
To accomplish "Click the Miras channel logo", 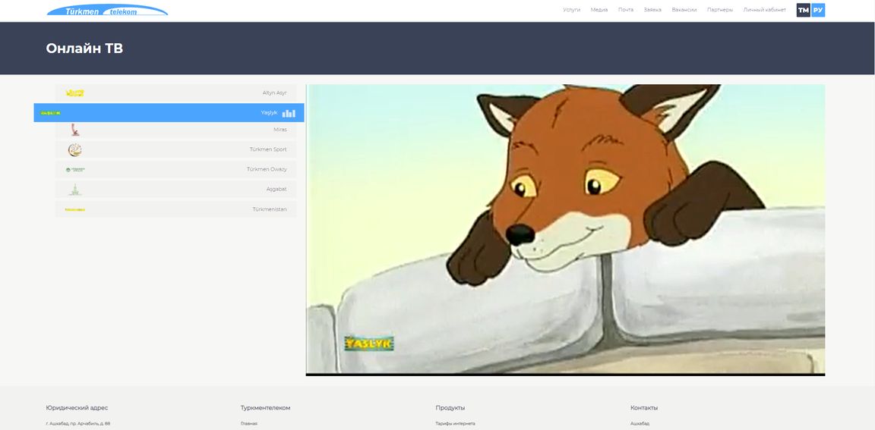I will click(x=74, y=130).
